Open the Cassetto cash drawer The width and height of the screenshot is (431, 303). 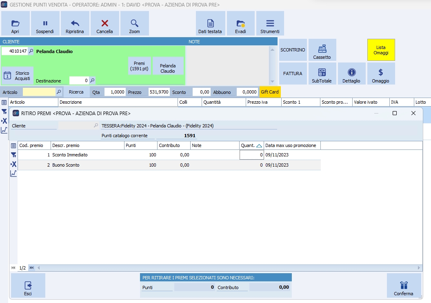[322, 50]
